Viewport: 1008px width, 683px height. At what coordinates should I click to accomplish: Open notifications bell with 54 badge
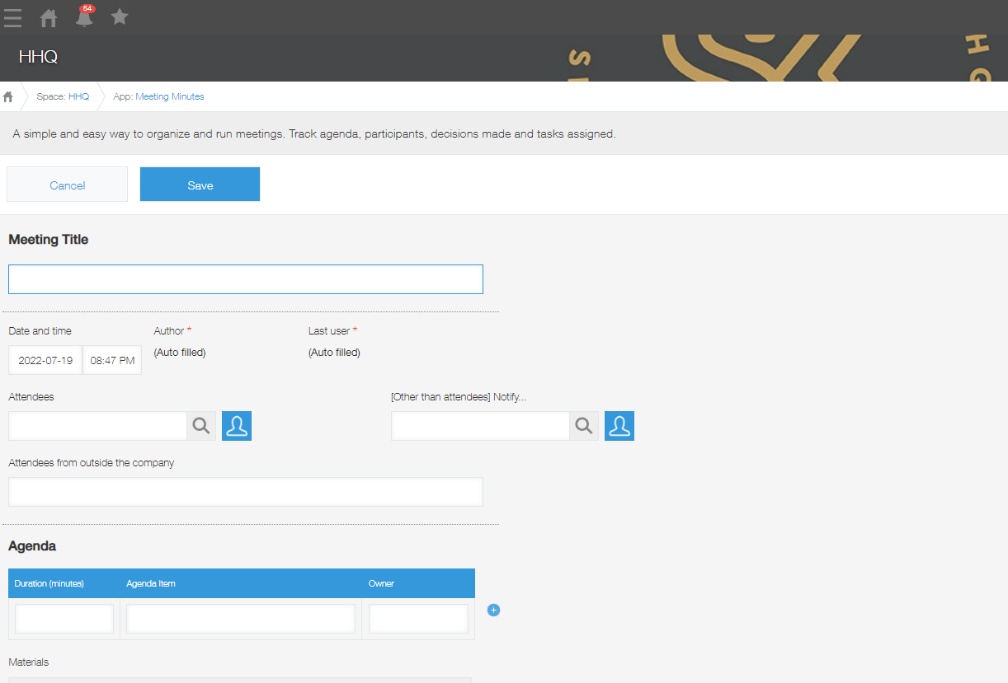click(x=84, y=17)
